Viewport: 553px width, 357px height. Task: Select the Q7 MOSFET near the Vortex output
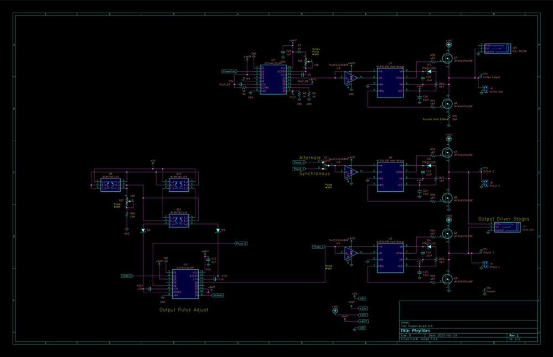coord(449,57)
